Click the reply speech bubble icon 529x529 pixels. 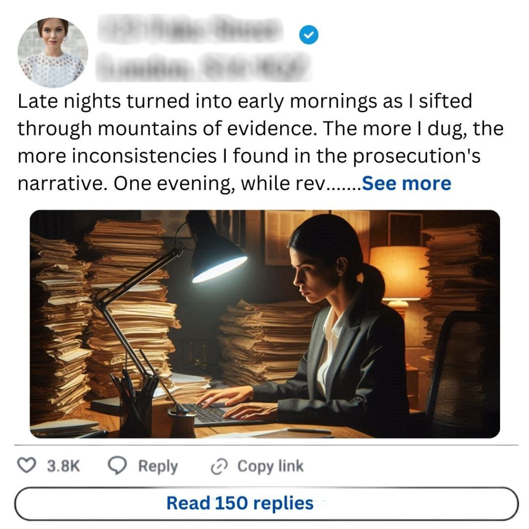117,466
